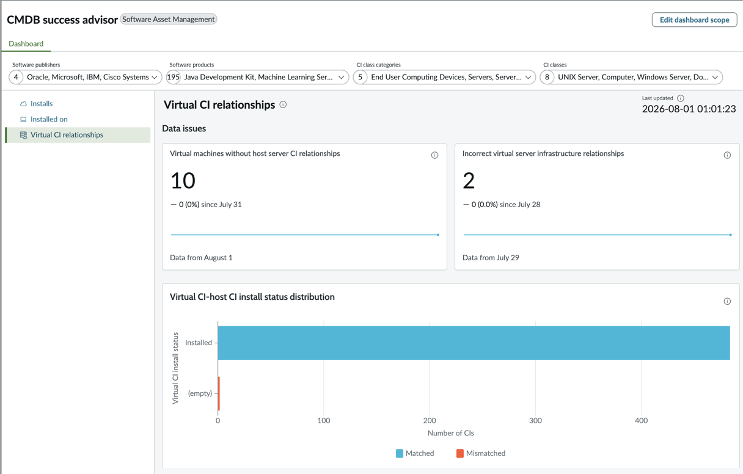This screenshot has height=474, width=743.
Task: Click the CI classes count badge 8
Action: (547, 77)
